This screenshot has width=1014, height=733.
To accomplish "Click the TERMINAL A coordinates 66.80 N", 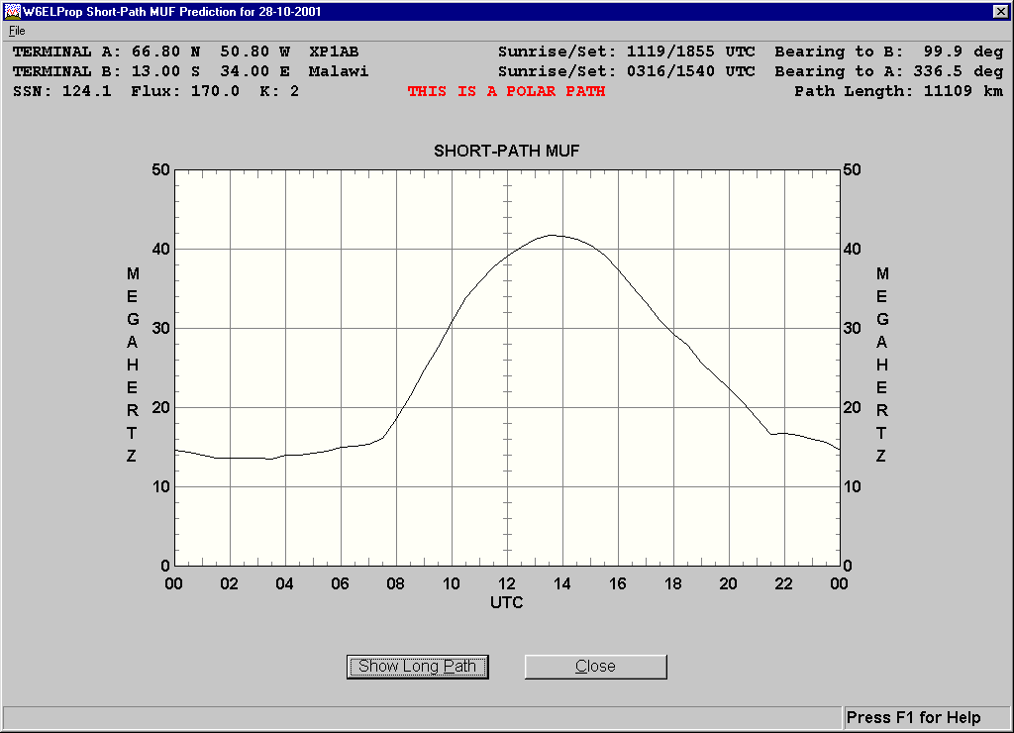I will coord(166,52).
